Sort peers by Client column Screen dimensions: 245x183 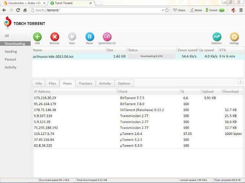point(149,92)
